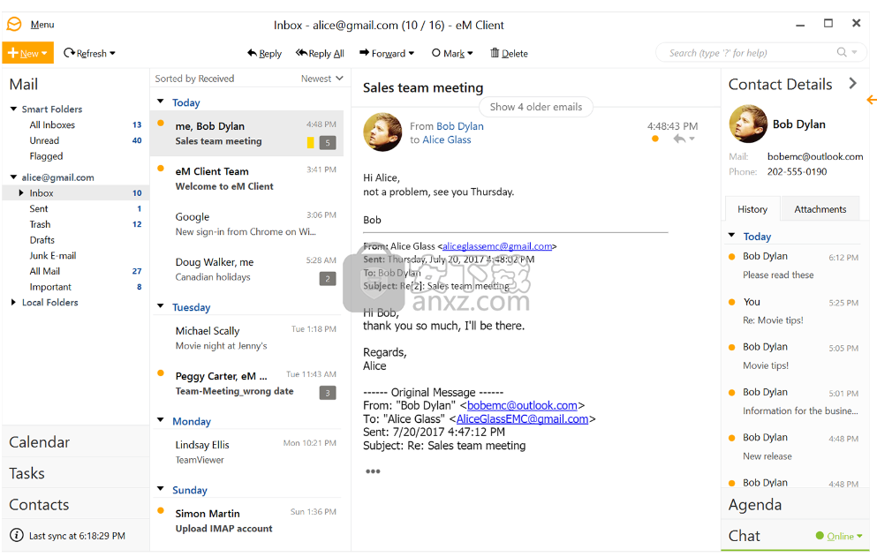Reply to the selected email
Viewport: 877px width, 557px height.
pyautogui.click(x=265, y=53)
